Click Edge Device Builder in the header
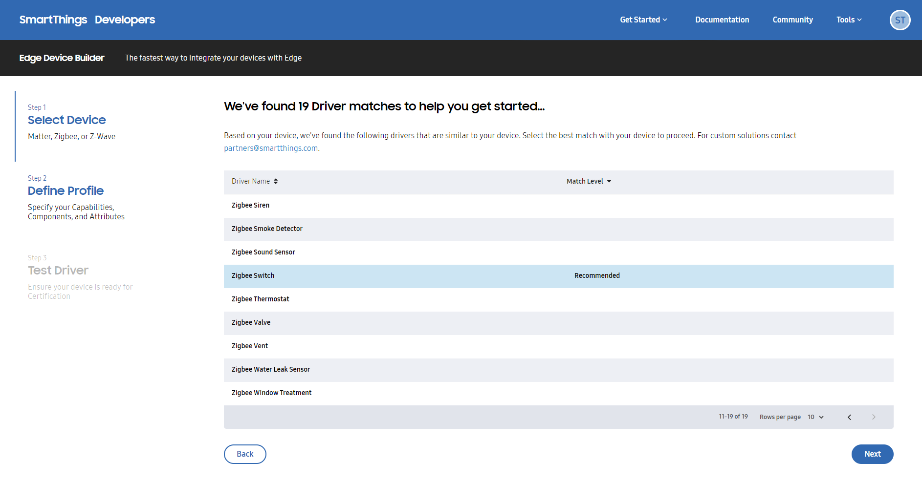 (x=62, y=58)
